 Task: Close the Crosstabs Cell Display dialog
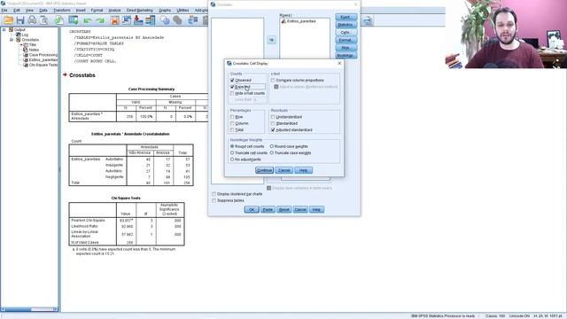coord(339,63)
